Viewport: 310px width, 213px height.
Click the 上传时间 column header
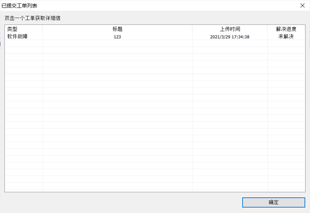pos(230,29)
